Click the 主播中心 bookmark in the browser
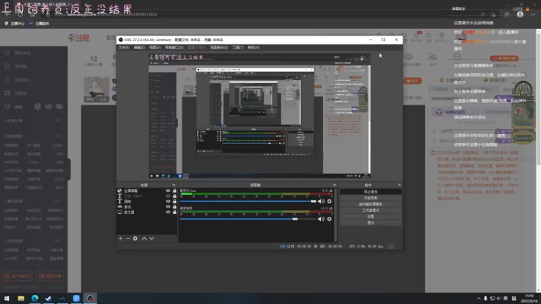This screenshot has height=304, width=541. click(x=14, y=24)
